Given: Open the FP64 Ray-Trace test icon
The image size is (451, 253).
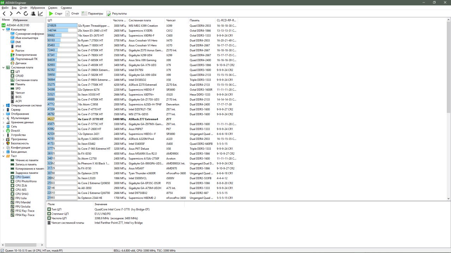Looking at the screenshot, I should coord(12,215).
